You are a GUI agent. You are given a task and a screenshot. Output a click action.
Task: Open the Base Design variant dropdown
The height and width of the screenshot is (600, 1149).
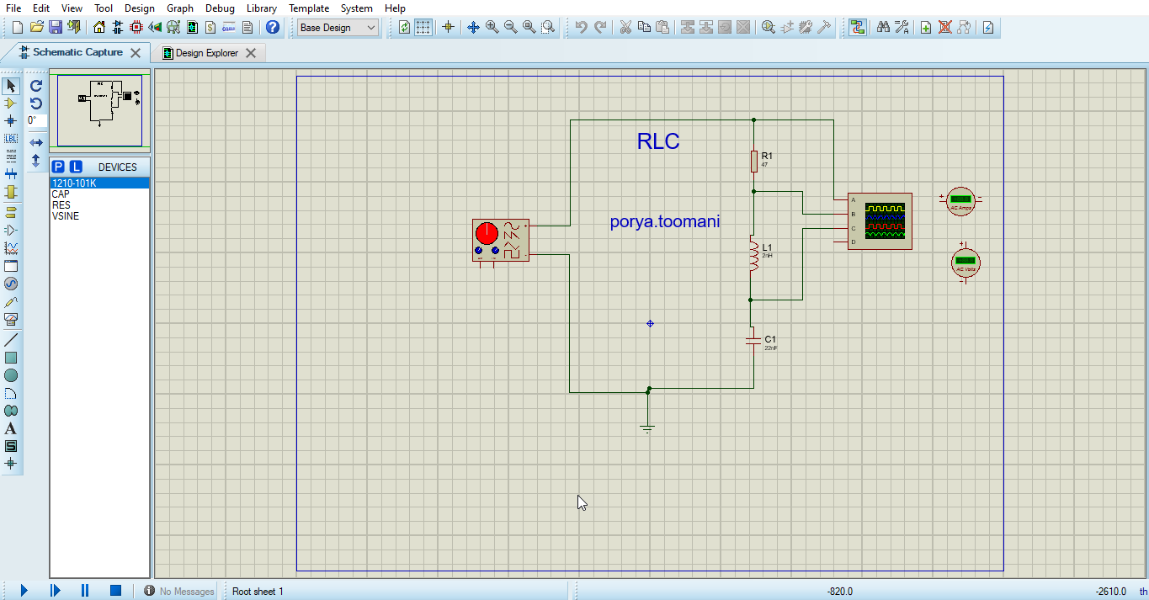click(338, 27)
